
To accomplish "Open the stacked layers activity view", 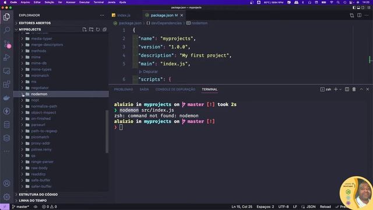I will tap(6, 138).
